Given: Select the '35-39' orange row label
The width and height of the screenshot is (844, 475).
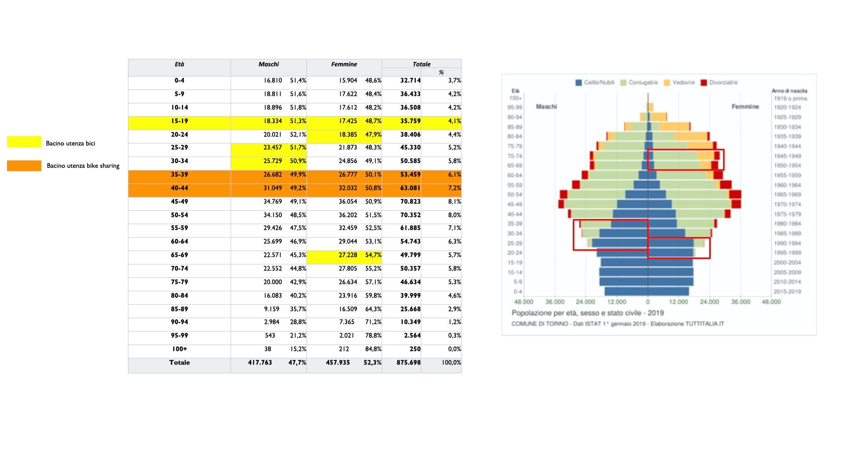Looking at the screenshot, I should (179, 175).
